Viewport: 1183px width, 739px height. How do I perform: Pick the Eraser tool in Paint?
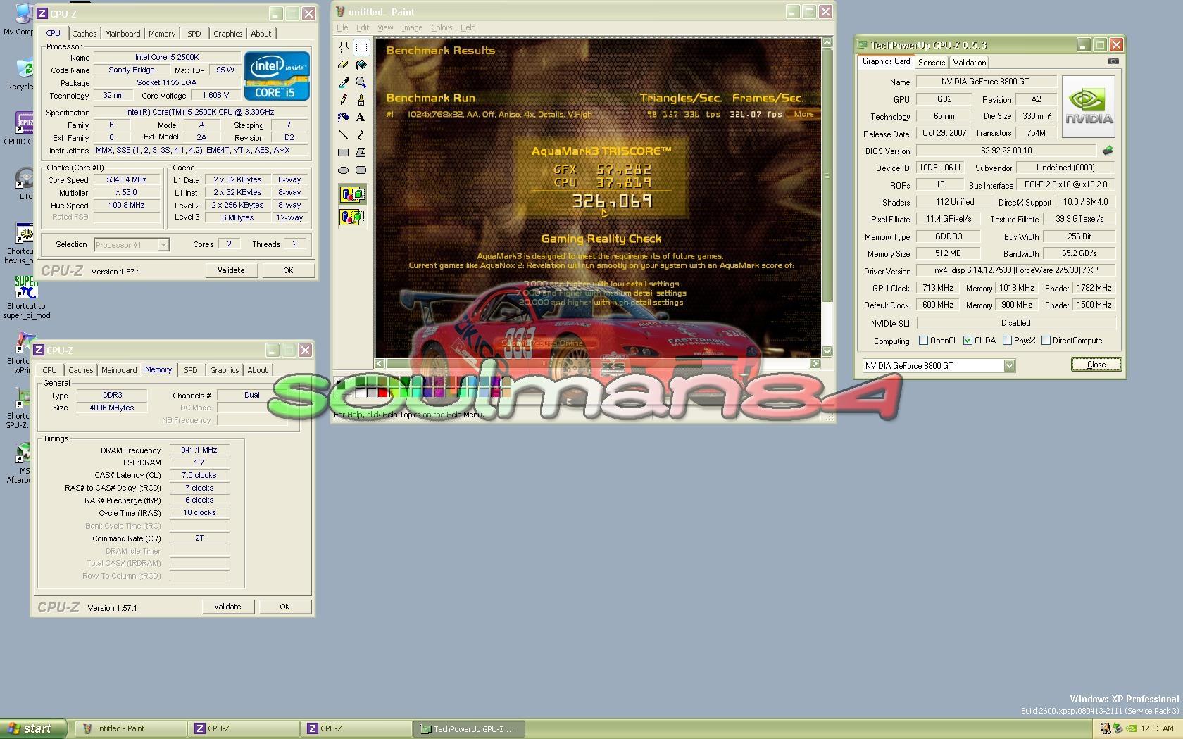[344, 65]
